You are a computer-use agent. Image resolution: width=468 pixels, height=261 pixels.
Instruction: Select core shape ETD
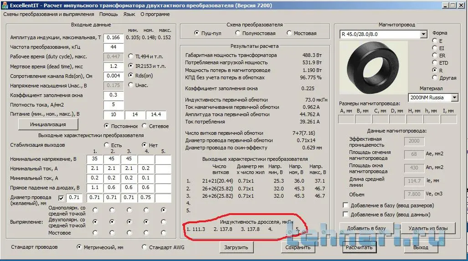[435, 63]
